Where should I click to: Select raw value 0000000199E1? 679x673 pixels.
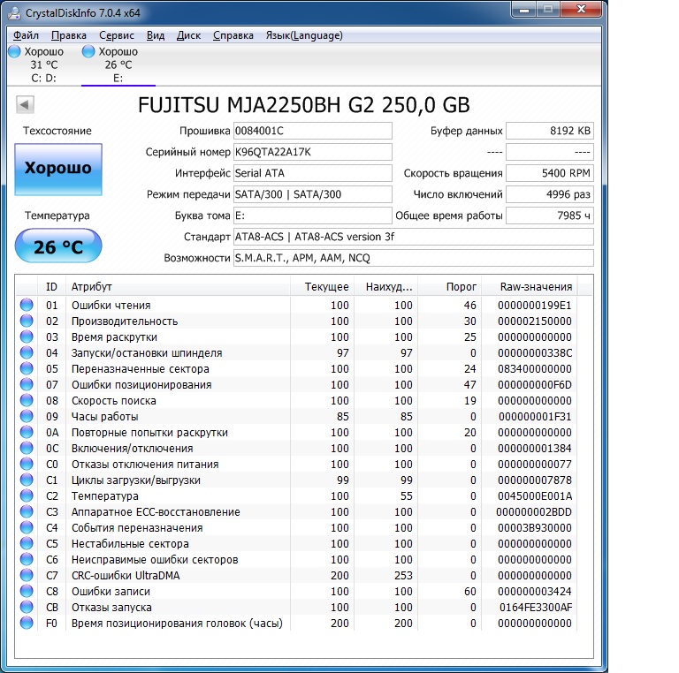point(535,306)
